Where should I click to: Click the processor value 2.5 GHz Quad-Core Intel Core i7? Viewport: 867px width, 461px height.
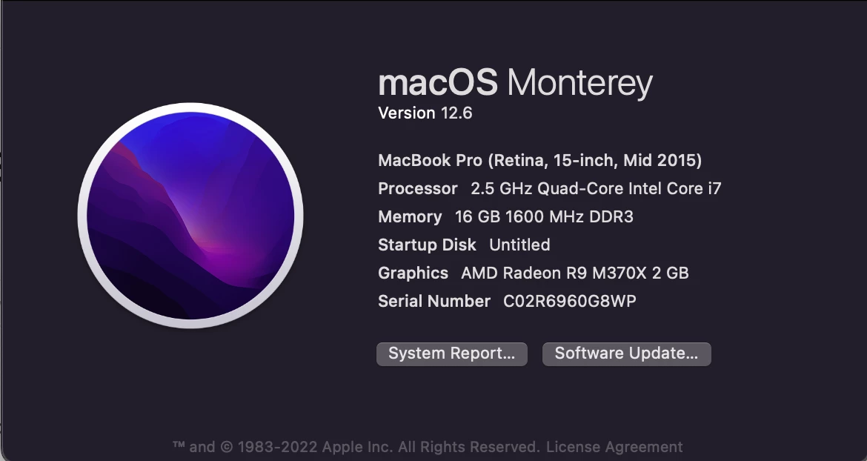(596, 188)
